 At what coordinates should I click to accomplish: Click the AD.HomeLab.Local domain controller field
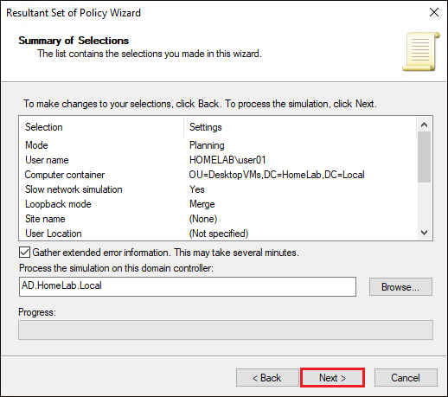coord(188,286)
